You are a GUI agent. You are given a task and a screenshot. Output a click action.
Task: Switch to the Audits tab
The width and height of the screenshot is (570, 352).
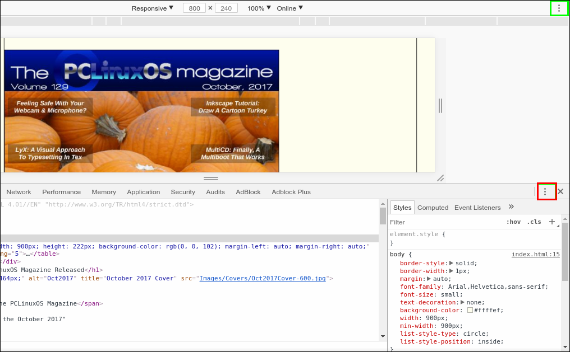[x=215, y=192]
